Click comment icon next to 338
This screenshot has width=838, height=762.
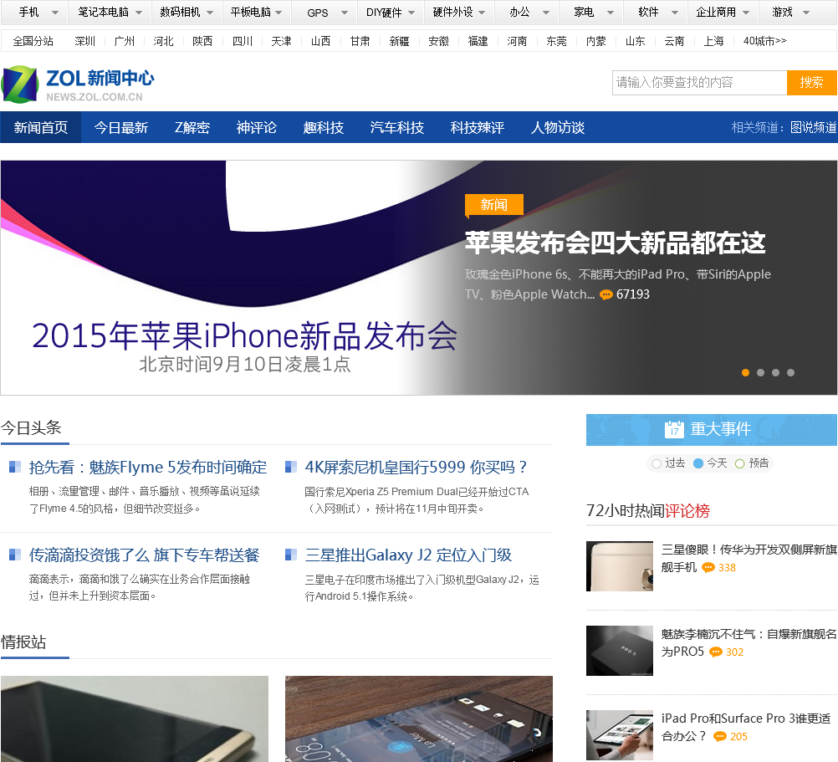(708, 567)
